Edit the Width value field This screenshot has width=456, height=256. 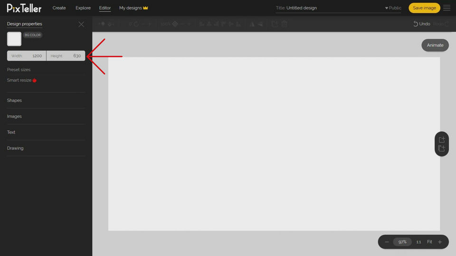27,56
